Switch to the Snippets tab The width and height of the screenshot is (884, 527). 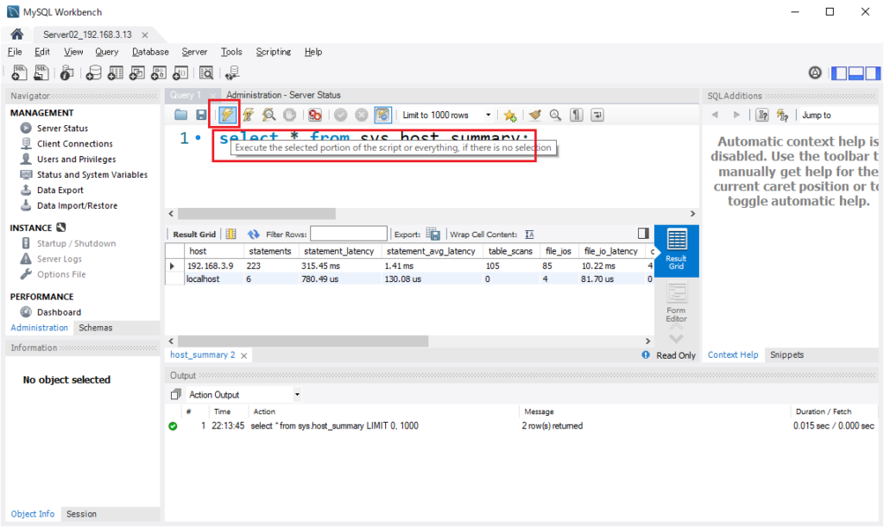tap(787, 354)
